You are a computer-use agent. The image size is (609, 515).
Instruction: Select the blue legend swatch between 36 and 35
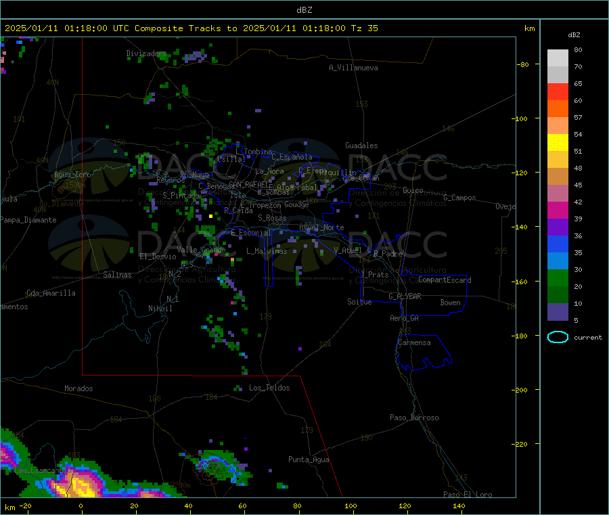pyautogui.click(x=558, y=244)
